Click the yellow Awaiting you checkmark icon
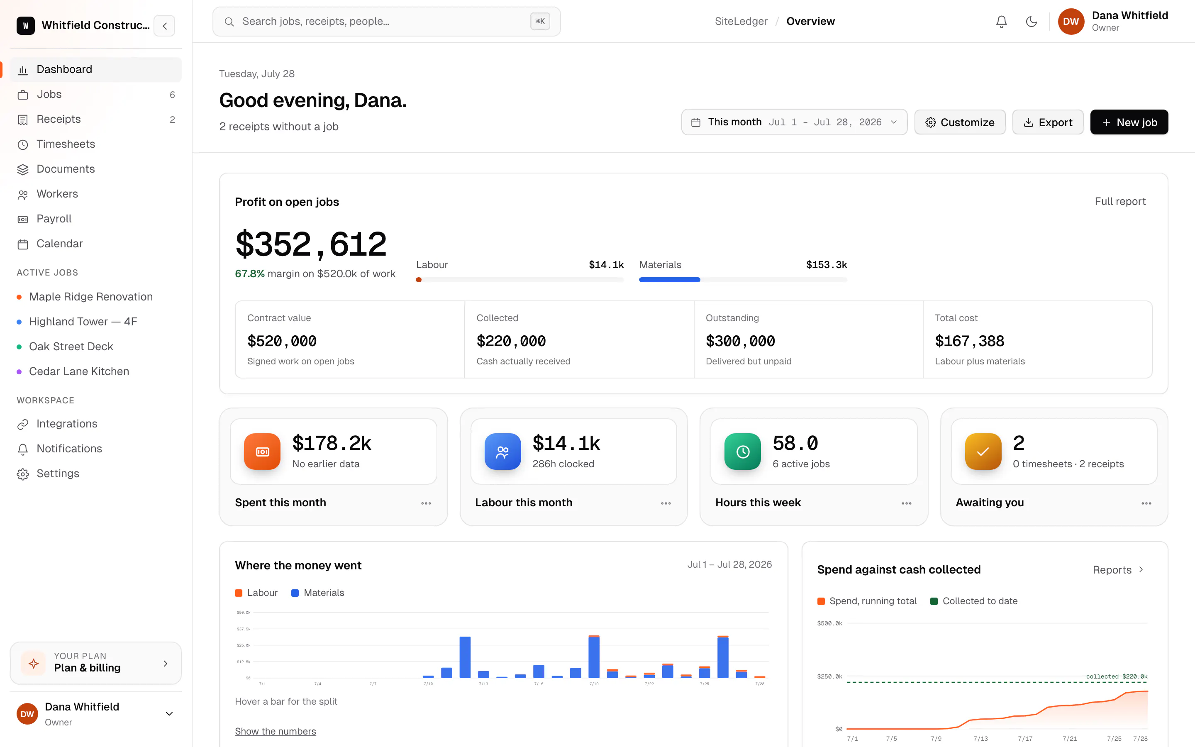 (983, 451)
